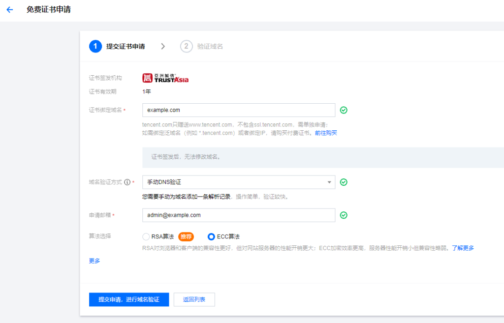504x323 pixels.
Task: Click the step 2 circle icon
Action: click(186, 46)
